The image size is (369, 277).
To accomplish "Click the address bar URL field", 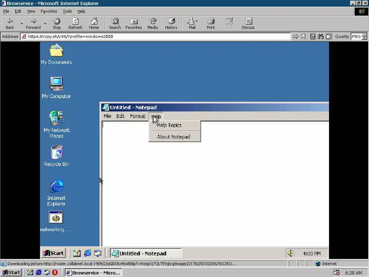I will (x=155, y=36).
